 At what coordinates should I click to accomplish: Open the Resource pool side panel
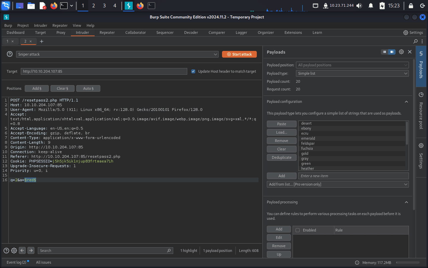[421, 95]
